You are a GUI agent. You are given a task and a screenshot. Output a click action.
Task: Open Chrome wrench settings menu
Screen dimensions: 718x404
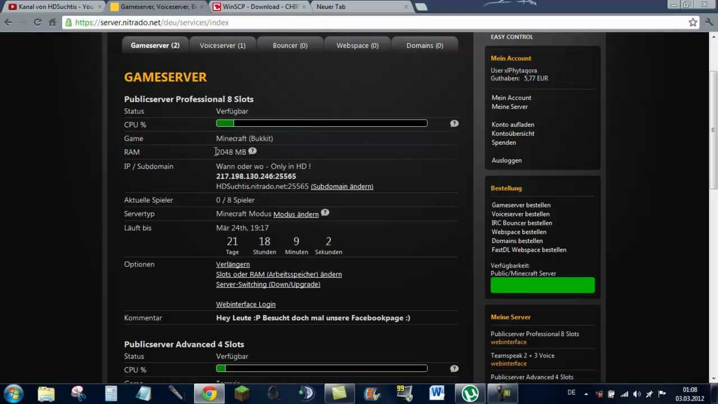(709, 22)
